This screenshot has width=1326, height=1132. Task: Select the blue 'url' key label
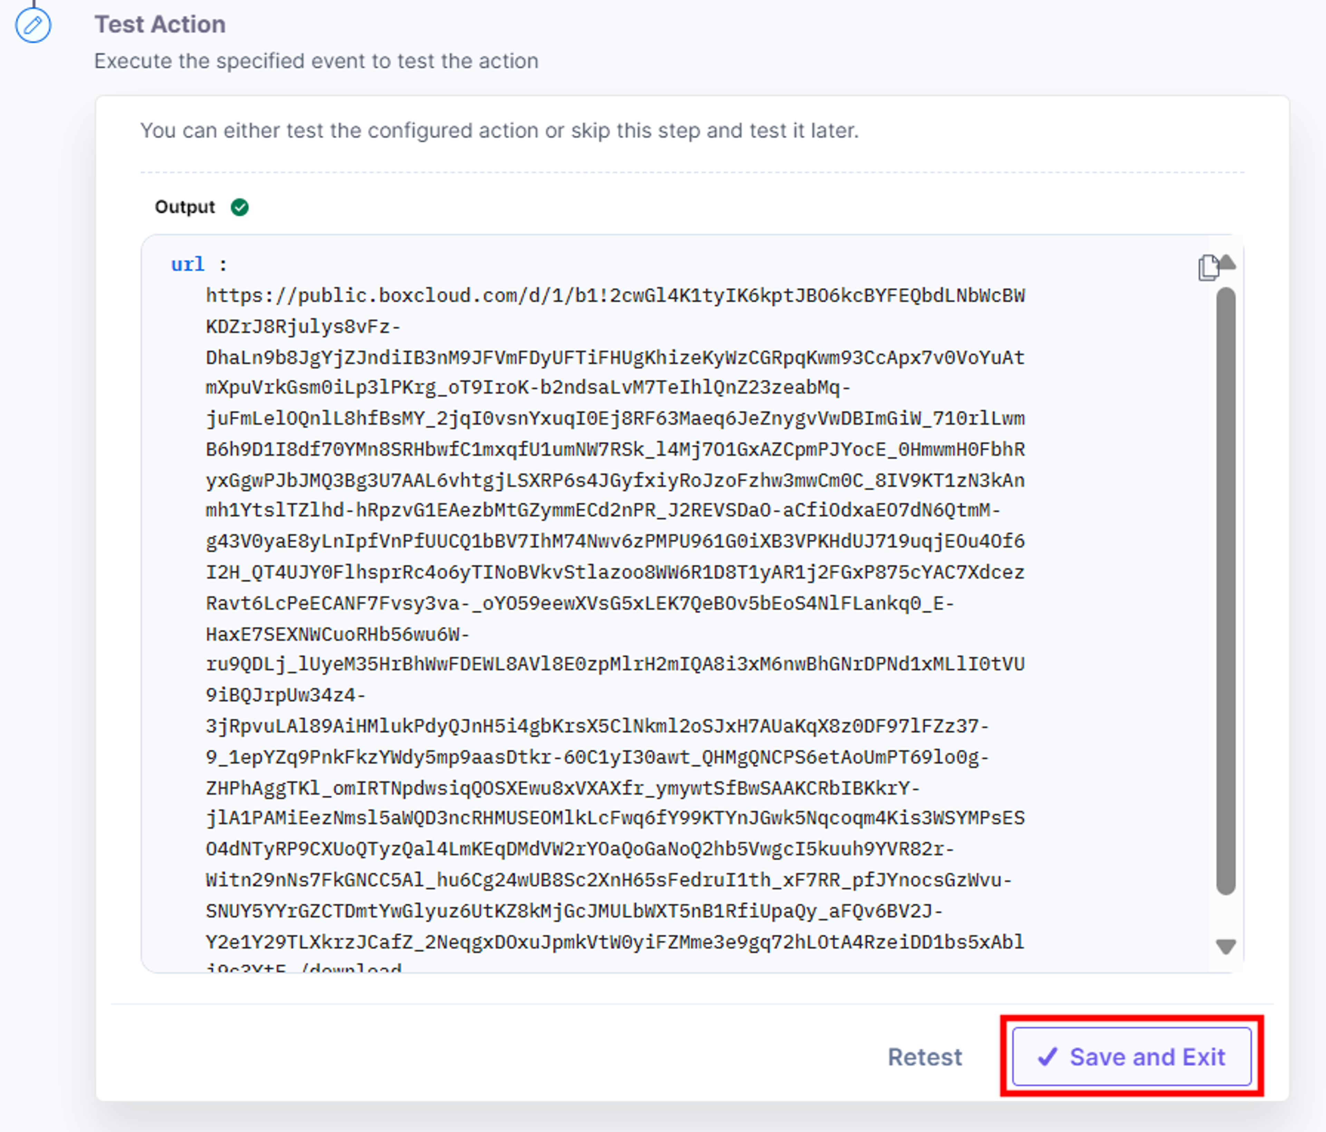pos(188,264)
